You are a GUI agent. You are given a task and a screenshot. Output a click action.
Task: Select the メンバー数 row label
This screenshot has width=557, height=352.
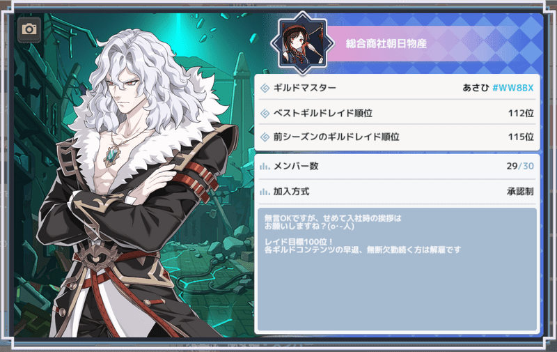296,166
